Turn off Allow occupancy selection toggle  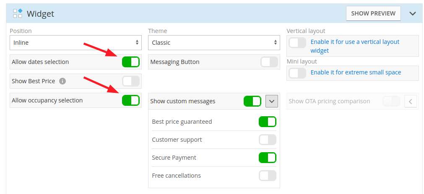[x=131, y=100]
